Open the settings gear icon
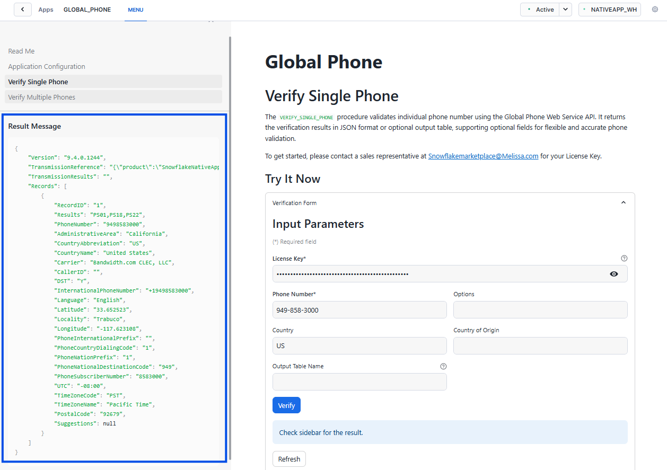The width and height of the screenshot is (667, 470). point(655,10)
